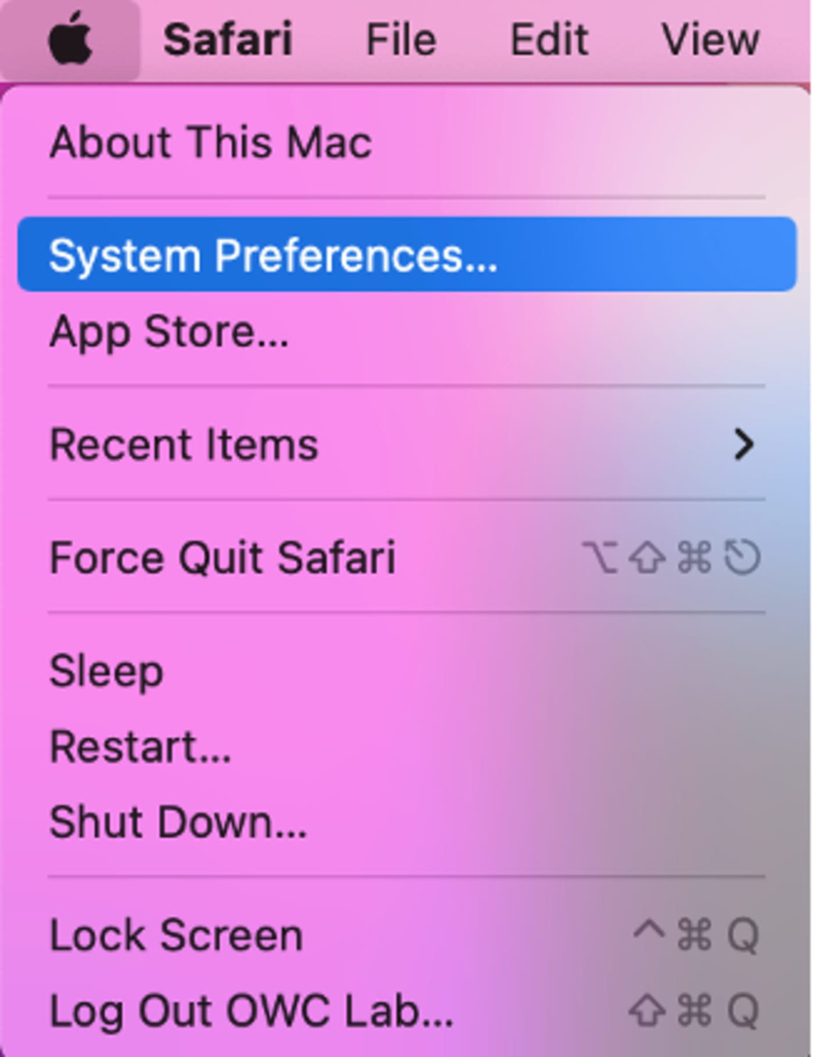Choose About This Mac
The height and width of the screenshot is (1057, 813).
pos(406,142)
